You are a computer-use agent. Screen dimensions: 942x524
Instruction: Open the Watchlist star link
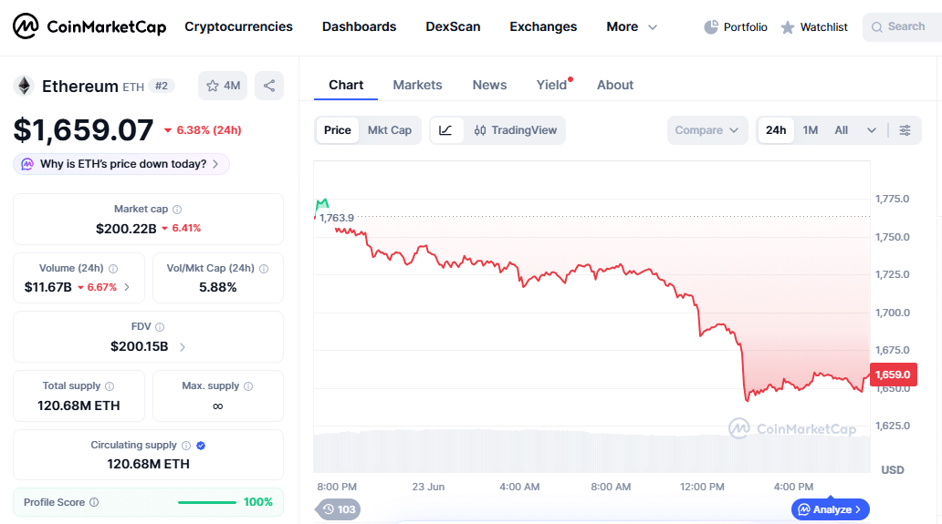coord(814,27)
